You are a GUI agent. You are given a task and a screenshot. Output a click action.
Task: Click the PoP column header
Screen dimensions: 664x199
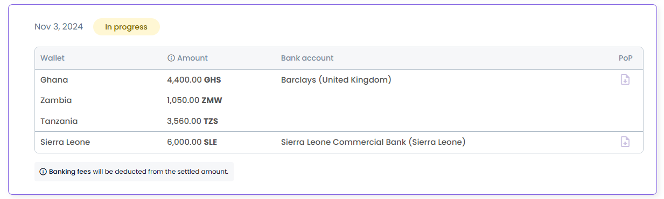tap(625, 58)
